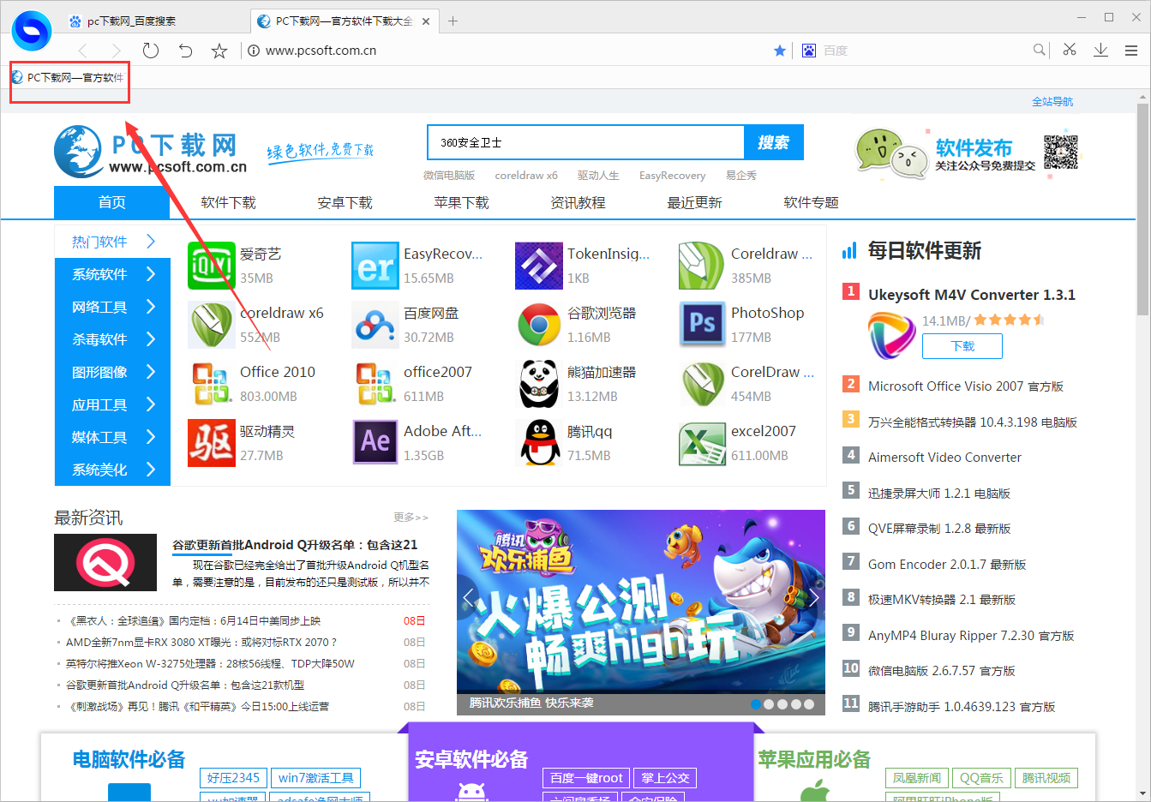1151x802 pixels.
Task: Expand the 应用工具 category
Action: coord(112,404)
